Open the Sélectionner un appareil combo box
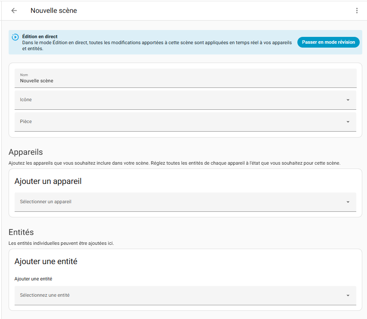367x319 pixels. [180, 202]
